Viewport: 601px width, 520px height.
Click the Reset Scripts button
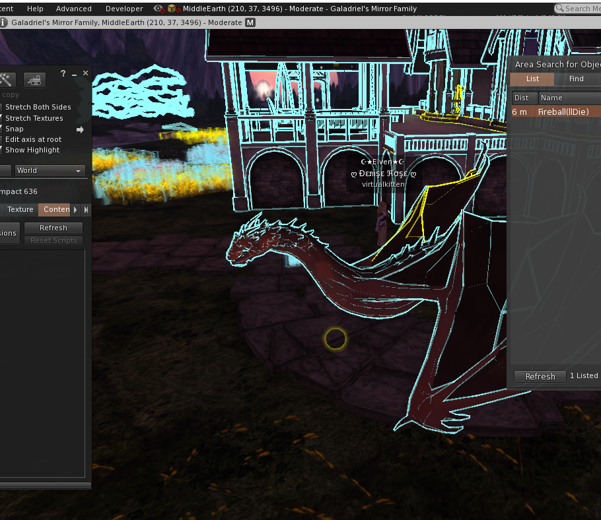(x=53, y=240)
